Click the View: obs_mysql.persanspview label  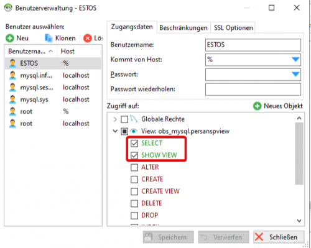185,131
